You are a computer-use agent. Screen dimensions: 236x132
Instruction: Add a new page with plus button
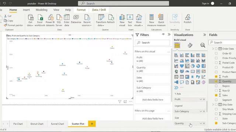(92, 124)
